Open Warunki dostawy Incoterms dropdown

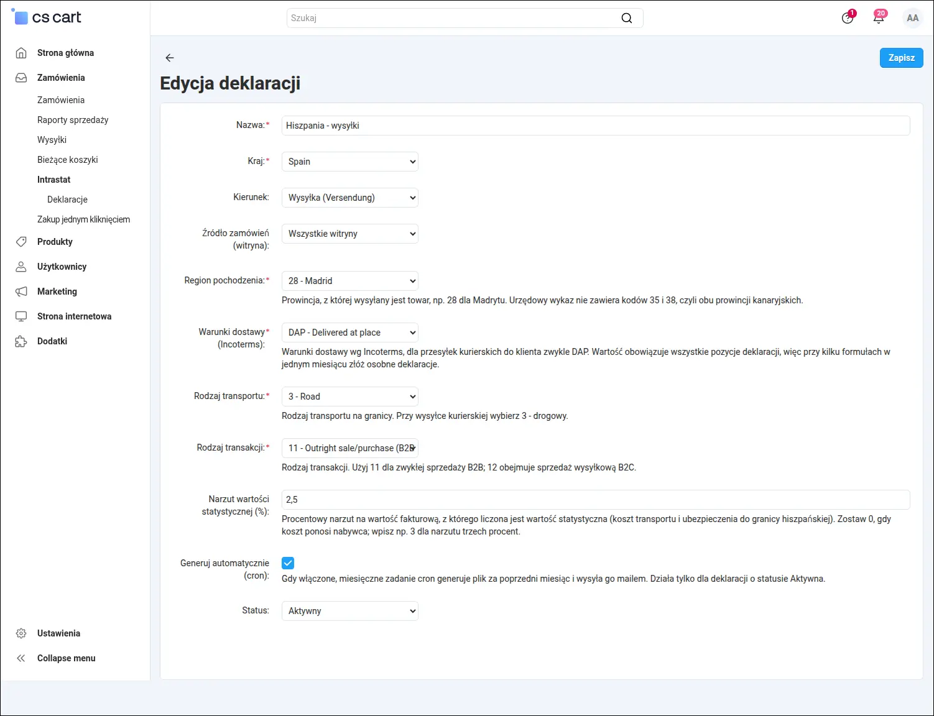click(x=349, y=333)
